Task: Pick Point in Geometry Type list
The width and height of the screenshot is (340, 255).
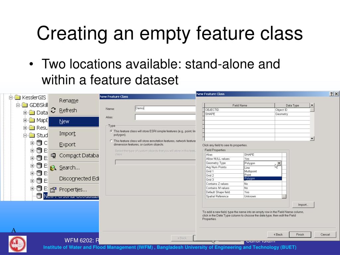Action: 263,175
